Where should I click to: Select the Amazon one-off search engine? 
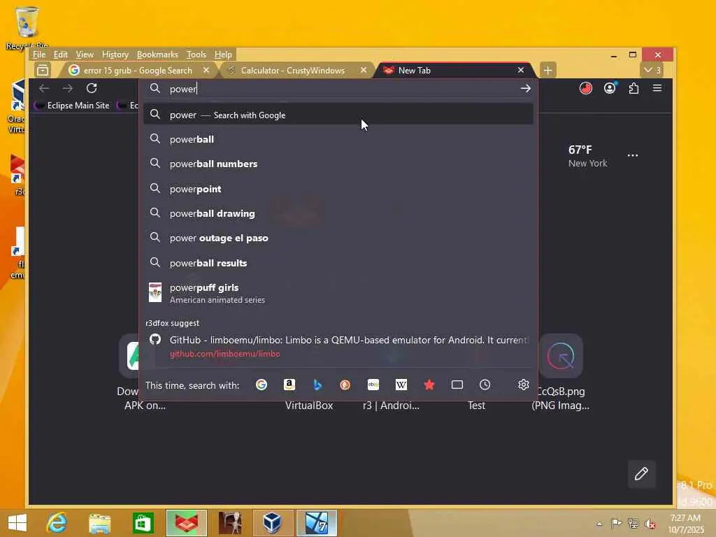(x=289, y=385)
